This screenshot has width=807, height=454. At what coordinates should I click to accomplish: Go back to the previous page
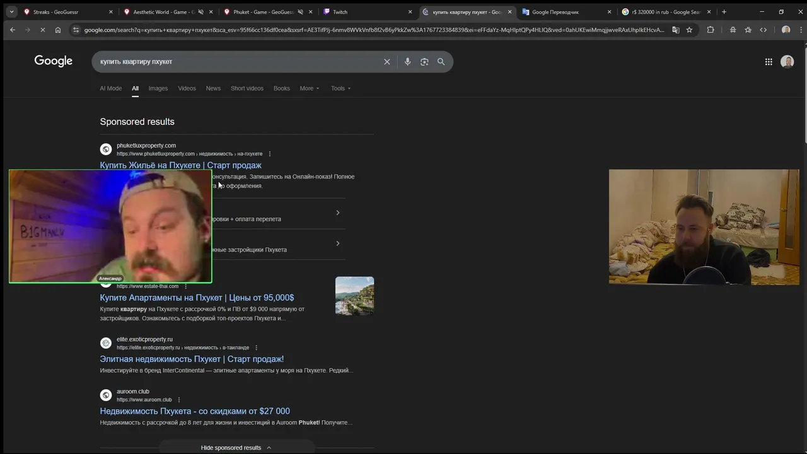[13, 30]
